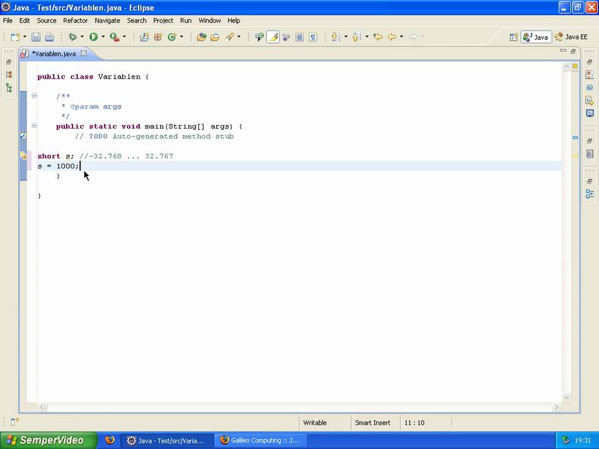Click the yellow warning marker in overview ruler
Image resolution: width=599 pixels, height=449 pixels.
[x=575, y=156]
